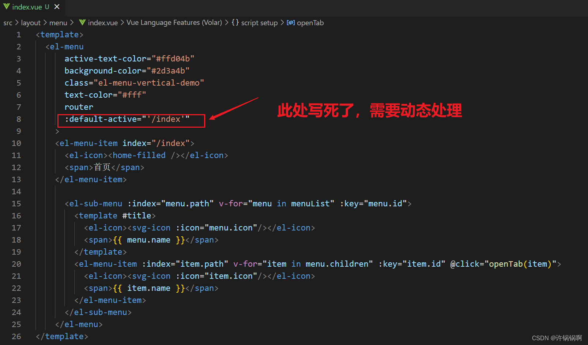Click v-for "menu in menuList"
The image size is (588, 345).
click(x=276, y=204)
